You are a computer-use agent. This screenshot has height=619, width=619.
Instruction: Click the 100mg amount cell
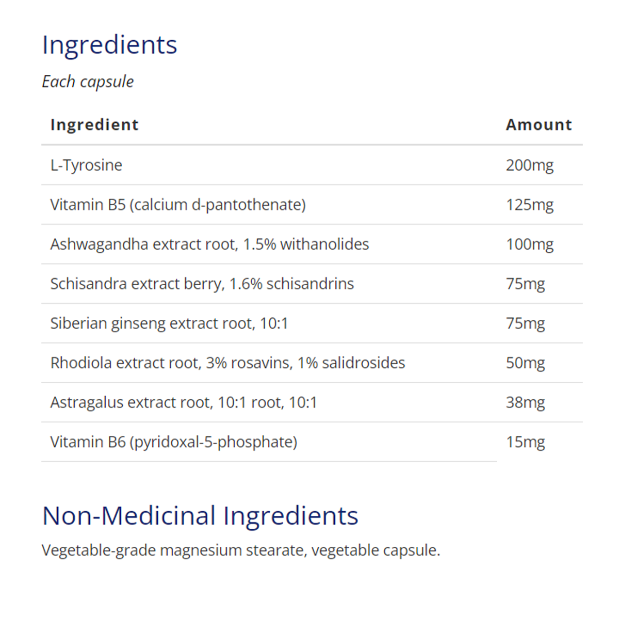click(529, 244)
